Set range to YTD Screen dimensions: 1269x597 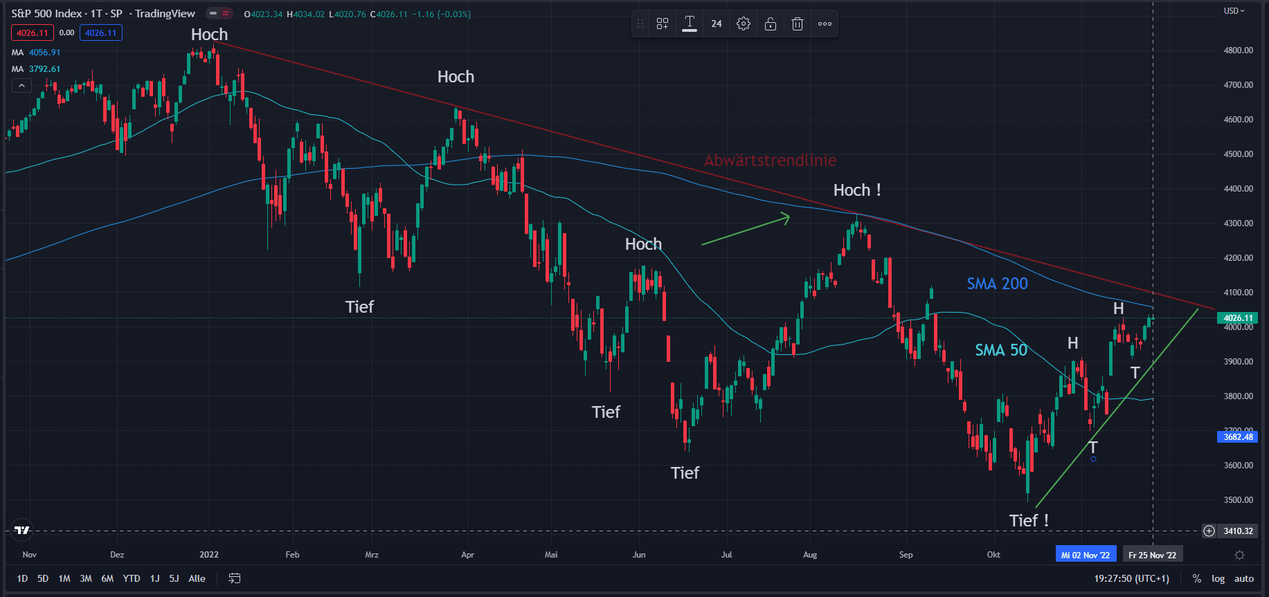(132, 579)
